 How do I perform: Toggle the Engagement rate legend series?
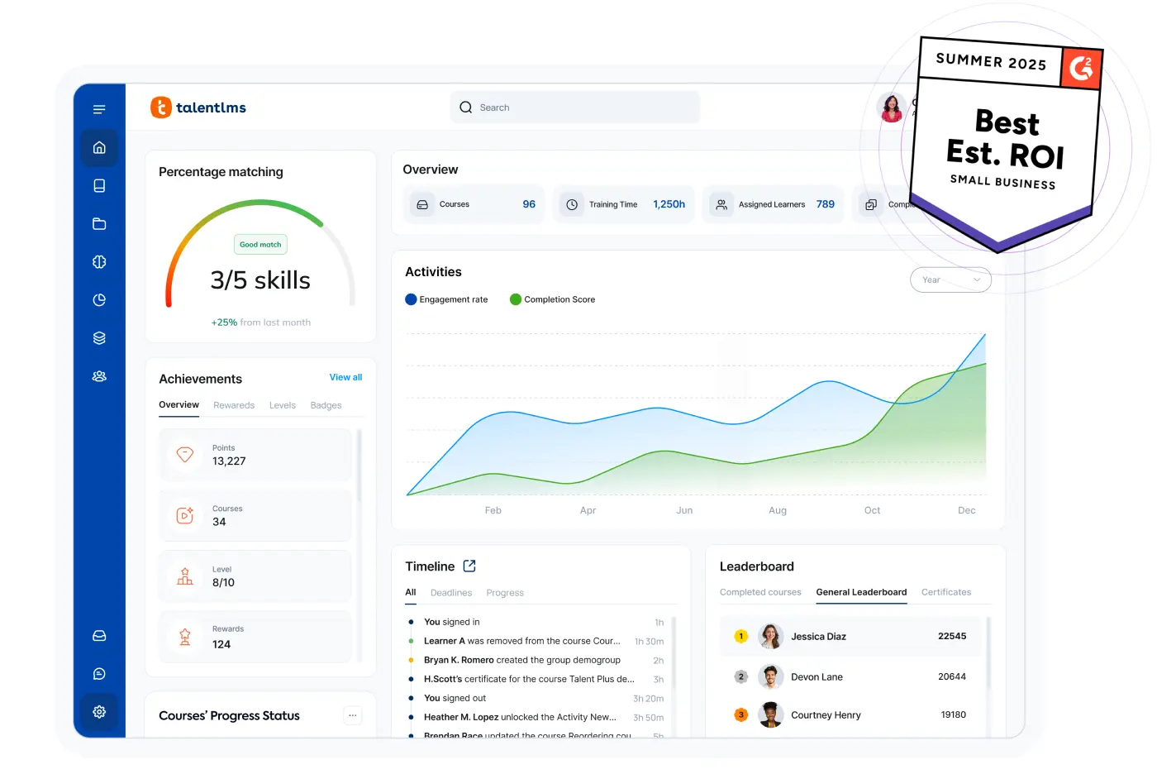[446, 299]
